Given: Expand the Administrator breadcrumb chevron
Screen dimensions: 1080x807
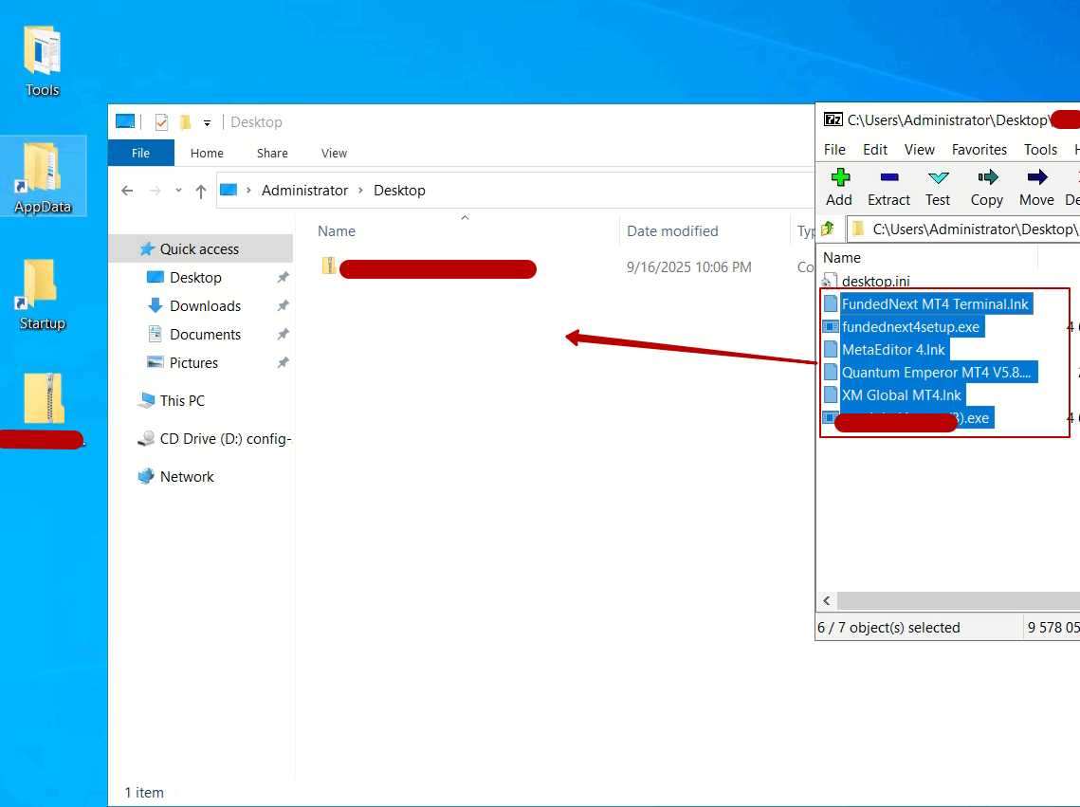Looking at the screenshot, I should click(361, 191).
